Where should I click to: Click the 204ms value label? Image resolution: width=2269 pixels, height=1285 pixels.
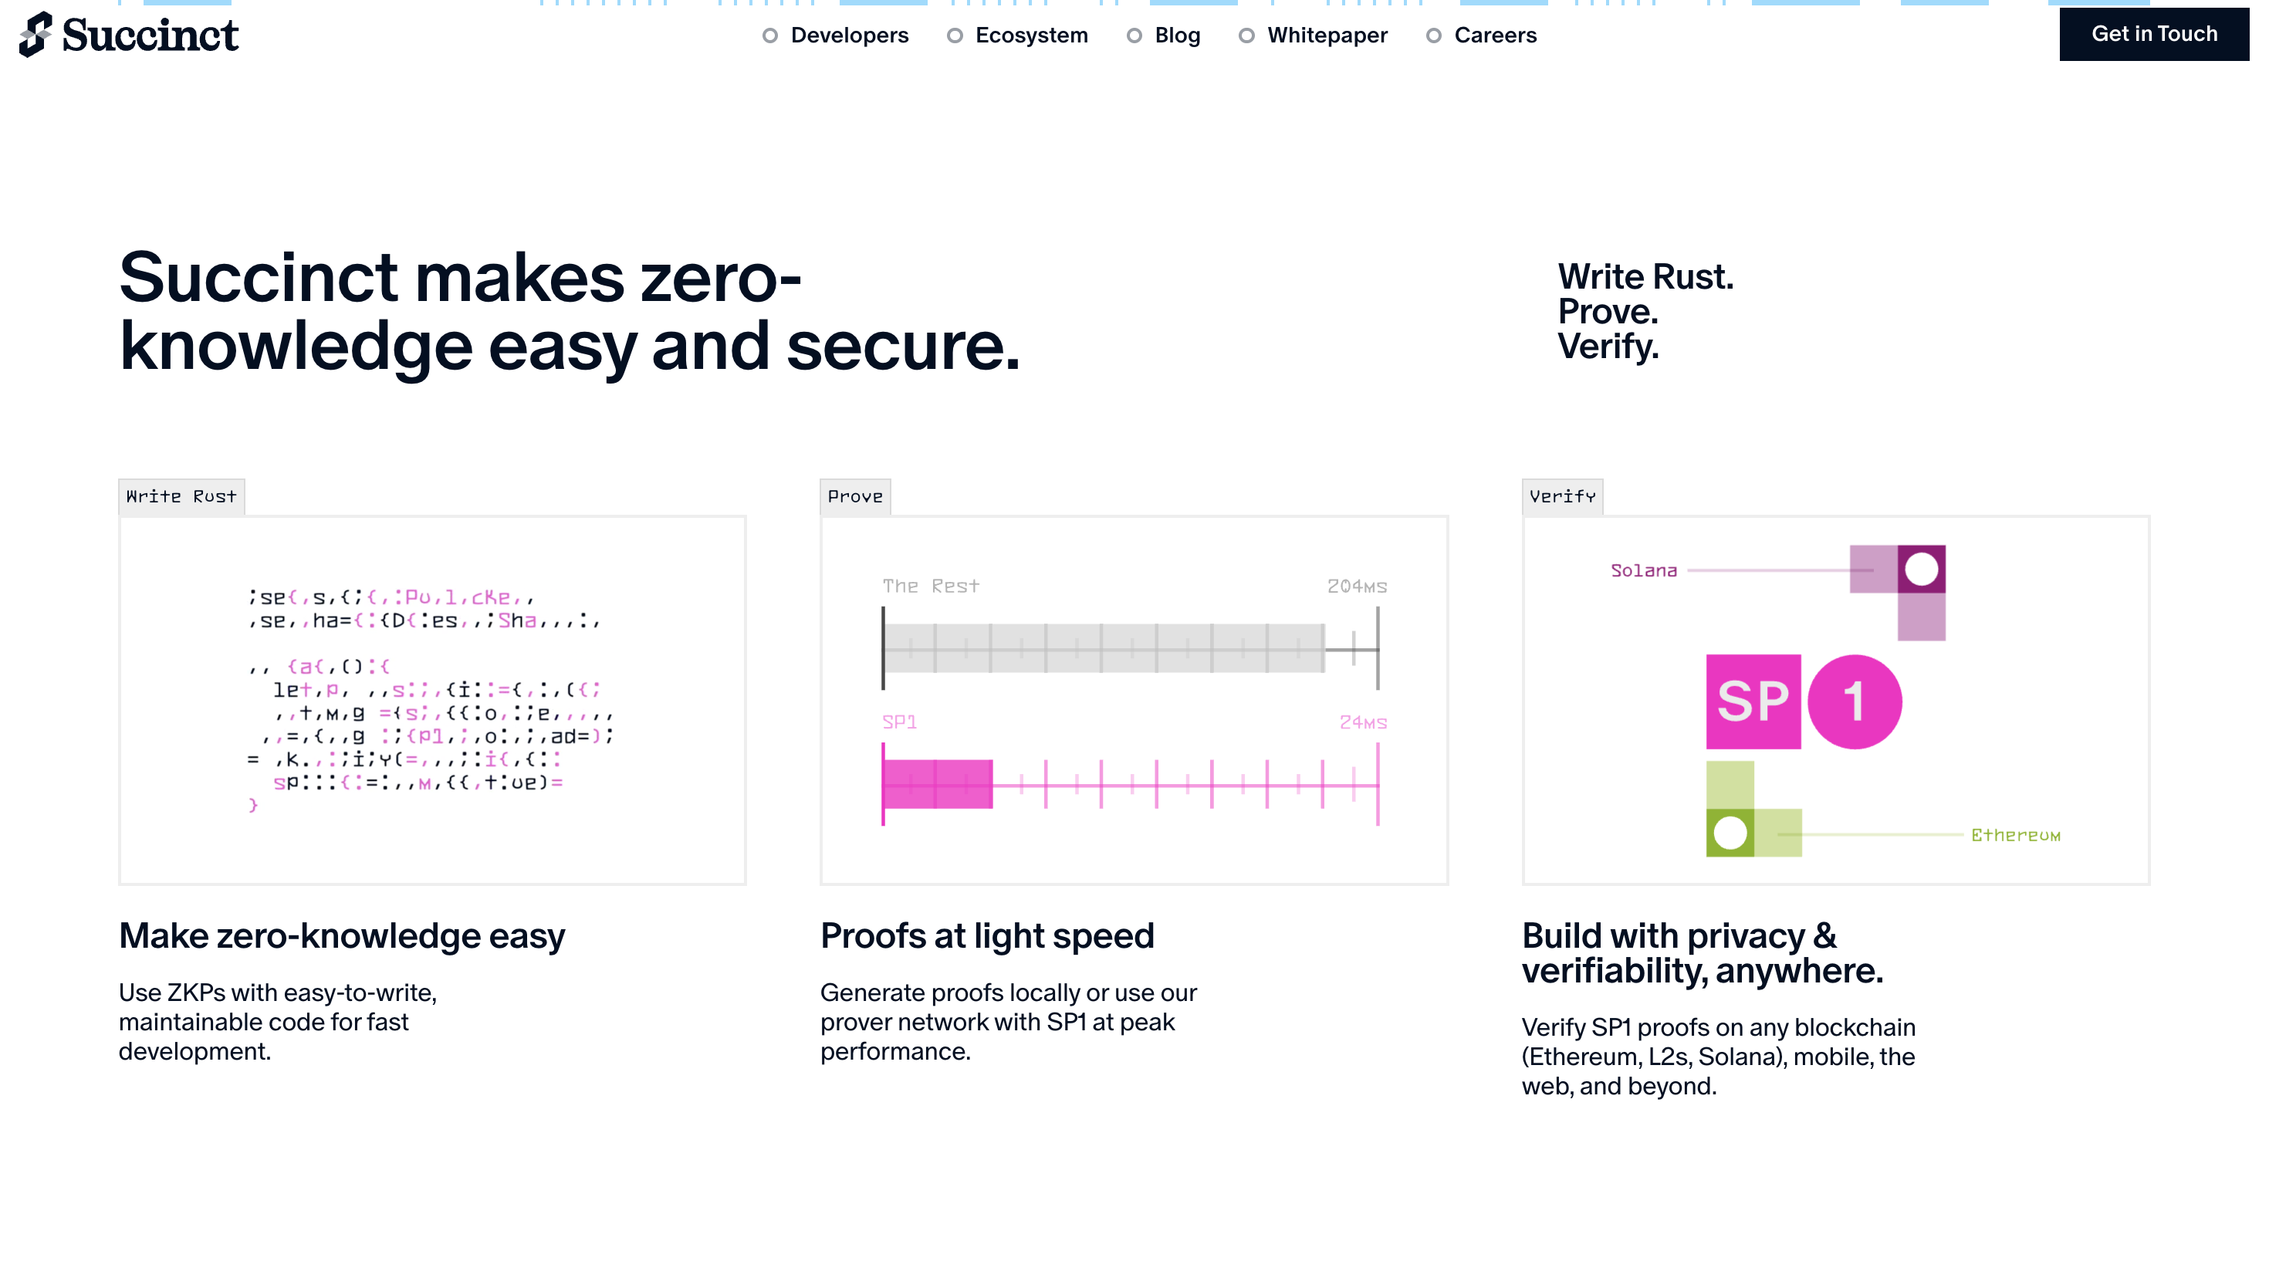(x=1357, y=587)
